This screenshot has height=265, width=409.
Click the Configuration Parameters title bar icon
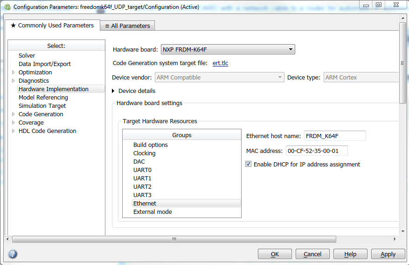(x=7, y=7)
